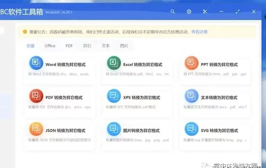Image resolution: width=266 pixels, height=168 pixels.
Task: Click the text file conversion icon
Action: (192, 96)
